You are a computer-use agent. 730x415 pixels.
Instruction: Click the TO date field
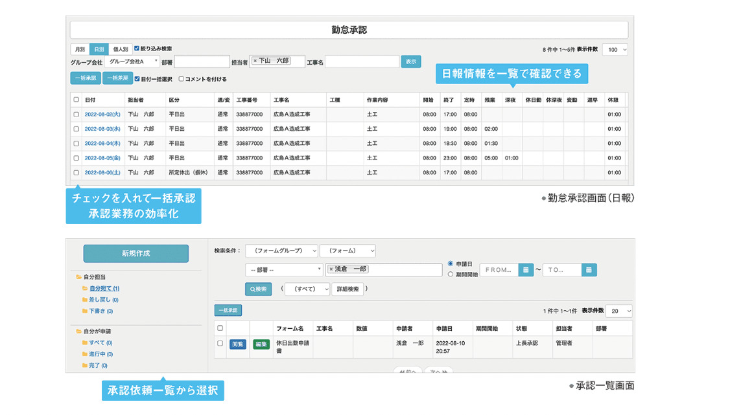tap(562, 269)
